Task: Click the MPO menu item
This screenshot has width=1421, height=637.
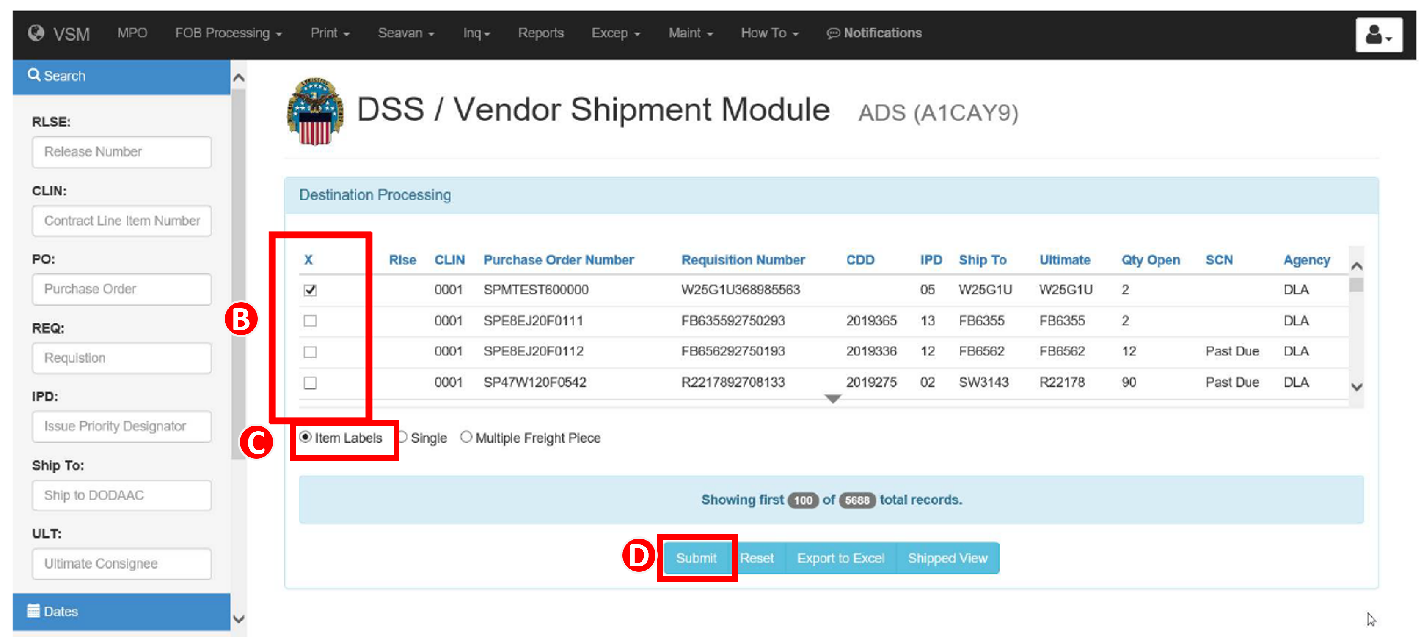Action: pos(132,33)
